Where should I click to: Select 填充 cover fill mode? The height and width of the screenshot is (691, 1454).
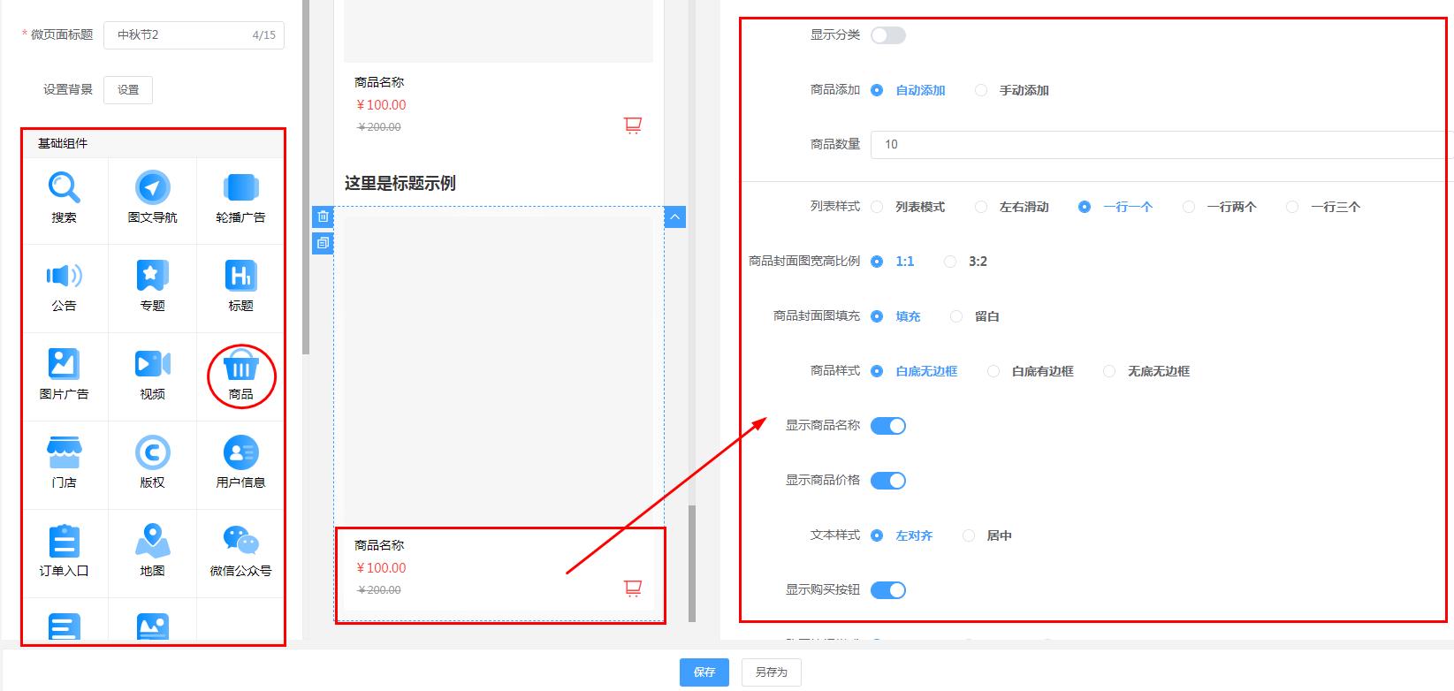(895, 316)
